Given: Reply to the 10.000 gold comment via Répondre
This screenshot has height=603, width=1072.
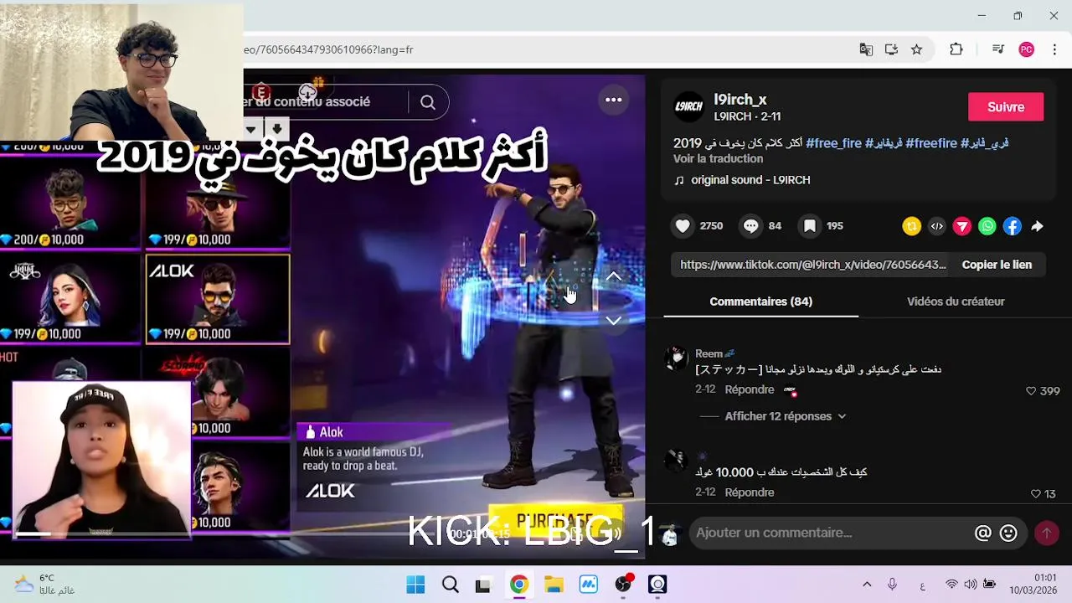Looking at the screenshot, I should [750, 492].
